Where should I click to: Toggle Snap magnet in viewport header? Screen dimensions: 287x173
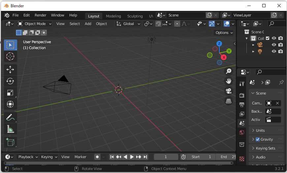tap(158, 24)
